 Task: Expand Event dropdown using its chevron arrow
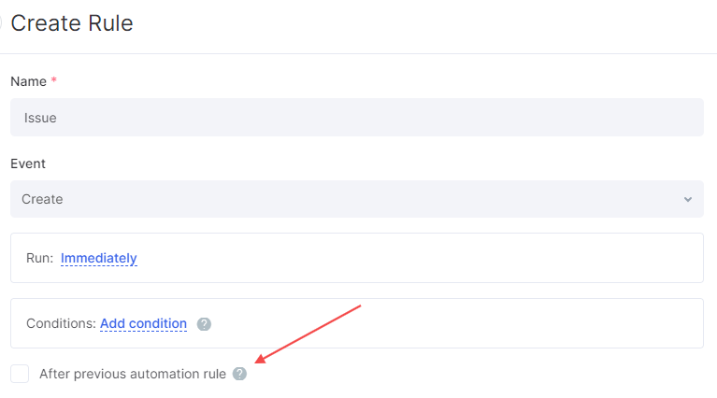coord(688,199)
